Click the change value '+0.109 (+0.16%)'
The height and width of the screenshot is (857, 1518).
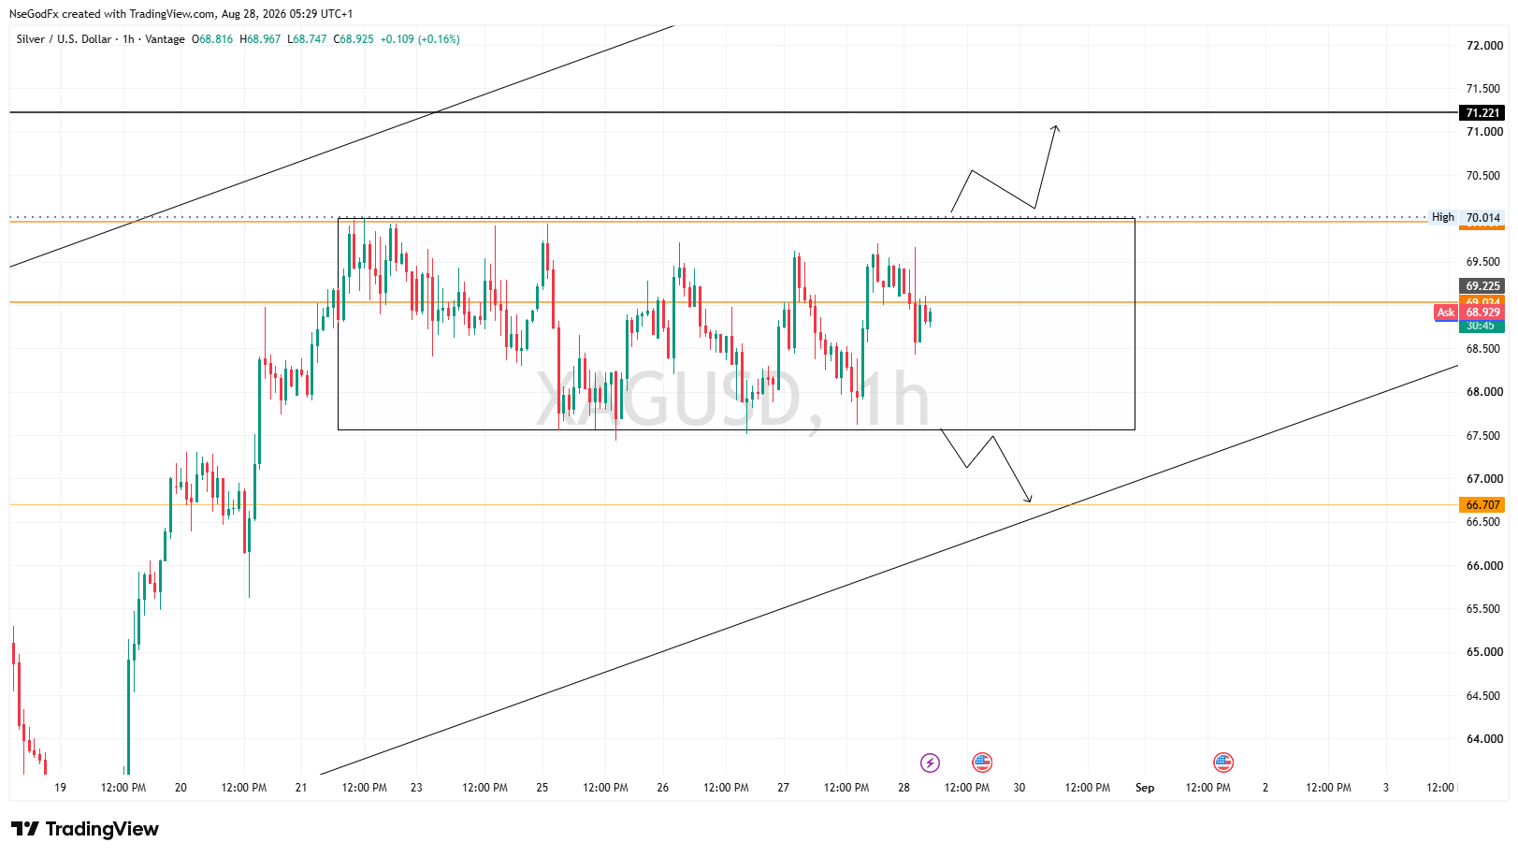[420, 39]
